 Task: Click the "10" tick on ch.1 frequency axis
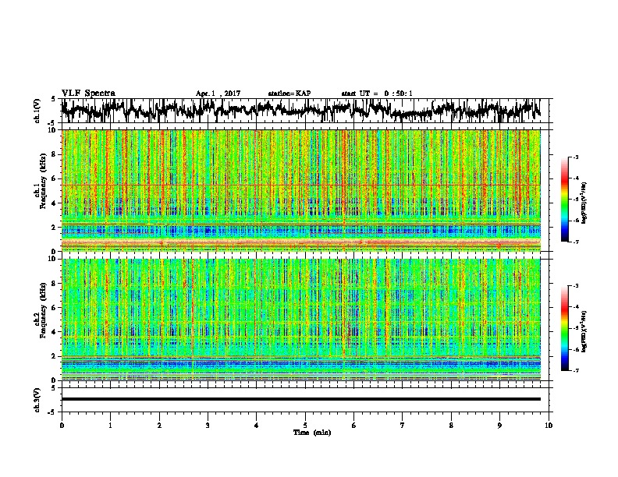53,130
